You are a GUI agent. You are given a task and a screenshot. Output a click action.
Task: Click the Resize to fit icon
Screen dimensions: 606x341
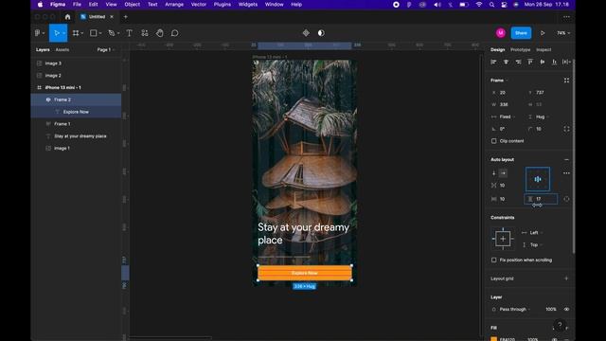point(566,81)
